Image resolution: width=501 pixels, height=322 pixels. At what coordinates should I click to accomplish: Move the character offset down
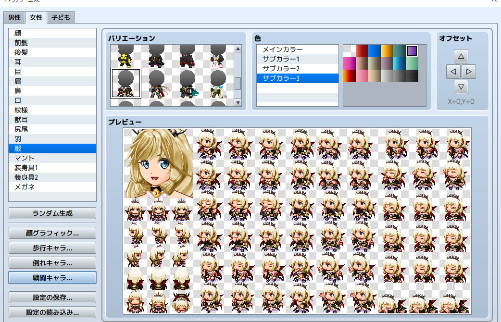pos(461,87)
